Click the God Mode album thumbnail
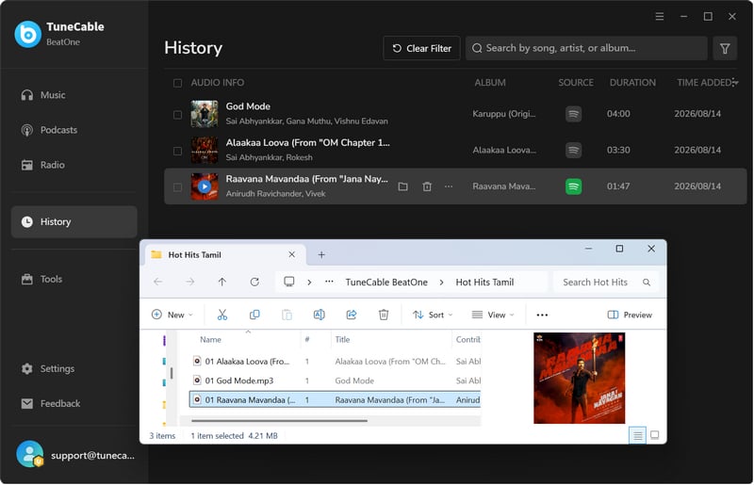This screenshot has width=754, height=485. pos(205,114)
